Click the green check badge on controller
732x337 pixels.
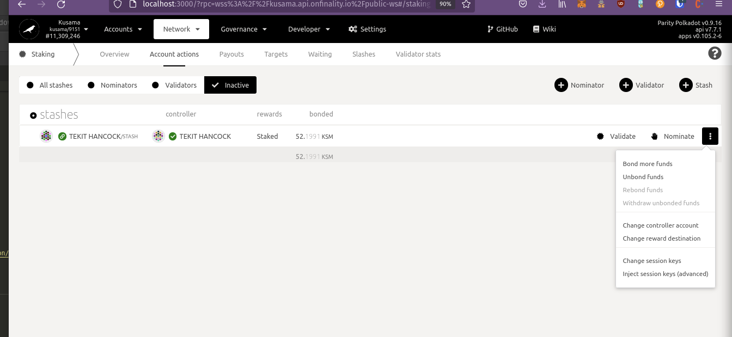pyautogui.click(x=173, y=136)
